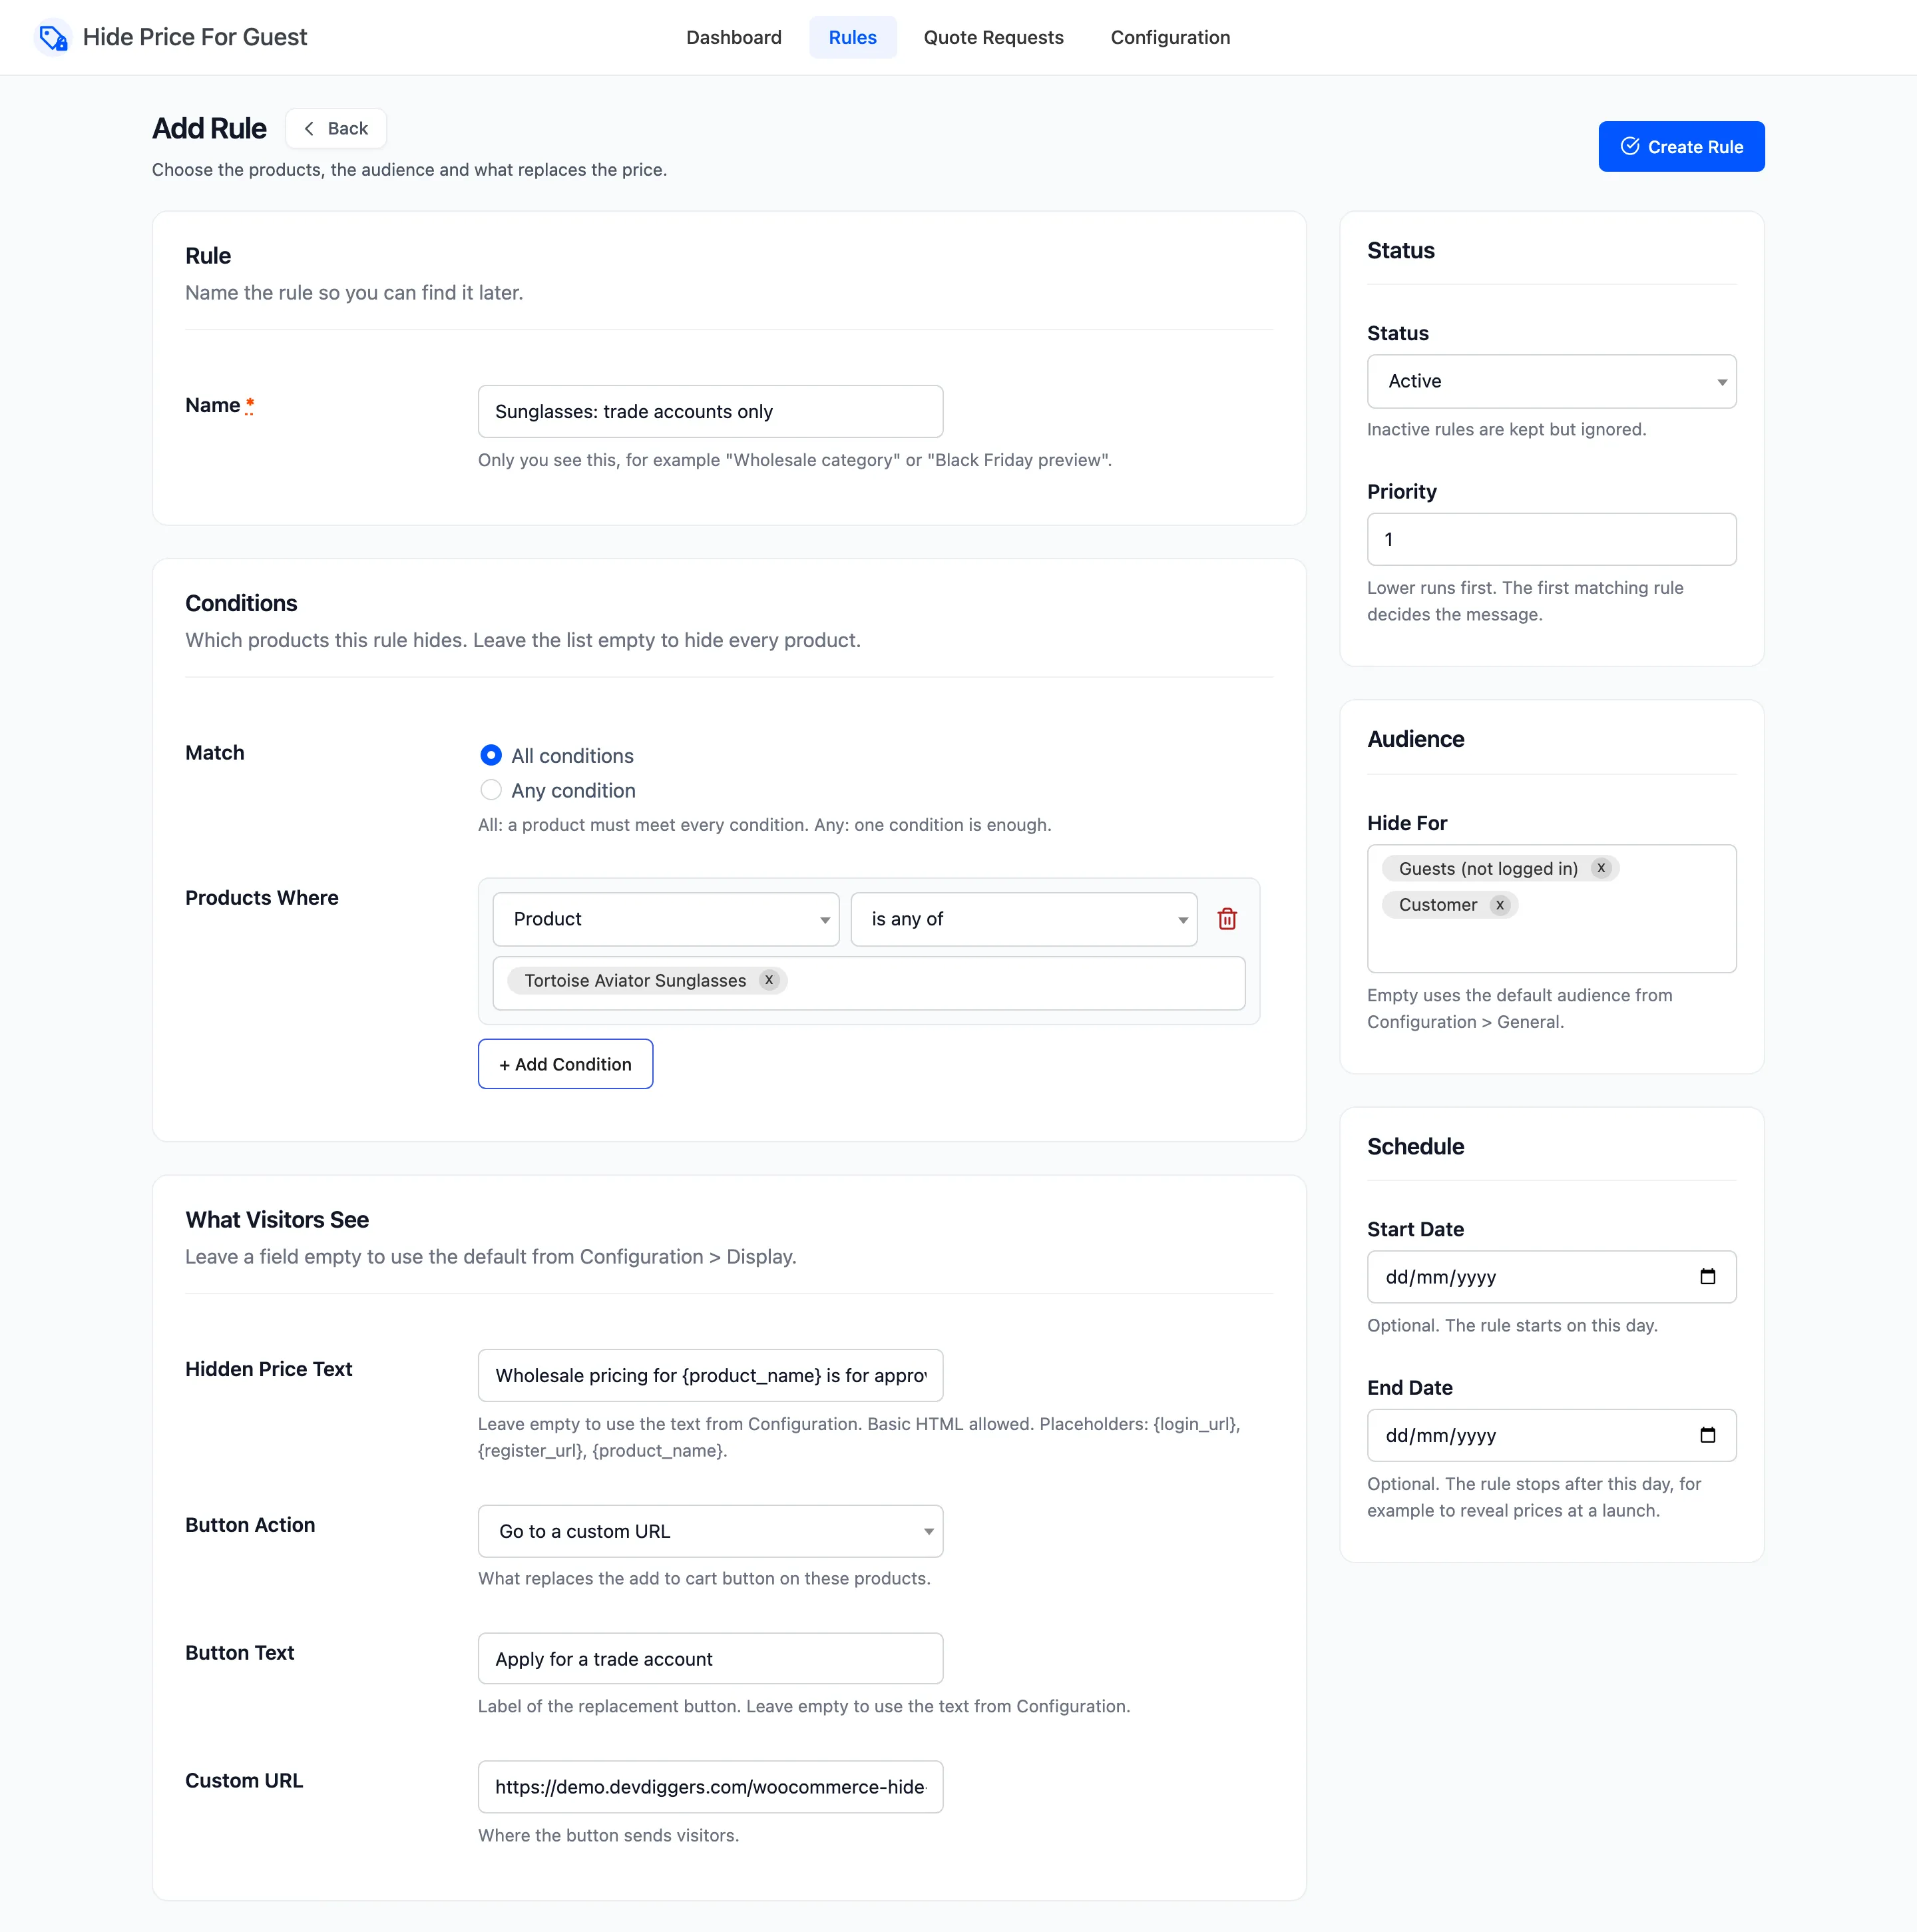The width and height of the screenshot is (1917, 1932).
Task: Select Any condition radio option
Action: click(x=491, y=790)
